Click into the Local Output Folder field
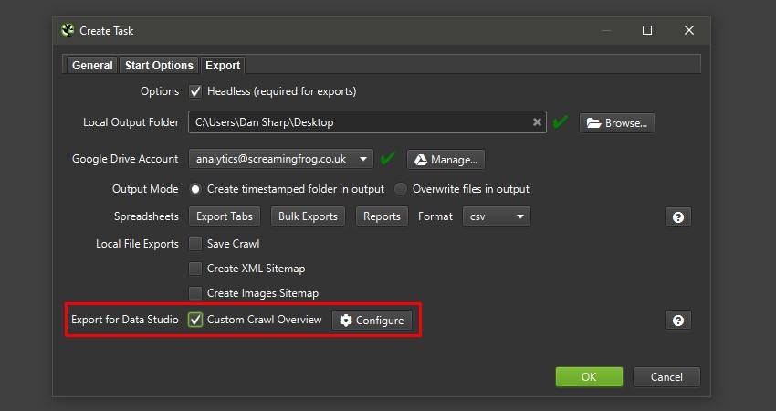 (367, 122)
